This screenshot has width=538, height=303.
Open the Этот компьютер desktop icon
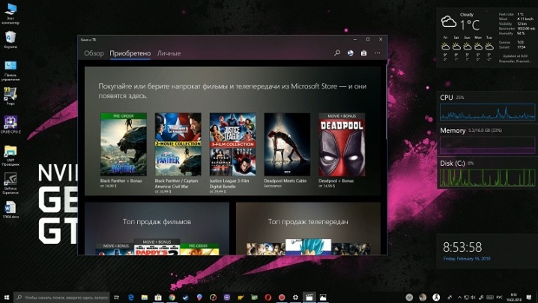point(10,13)
